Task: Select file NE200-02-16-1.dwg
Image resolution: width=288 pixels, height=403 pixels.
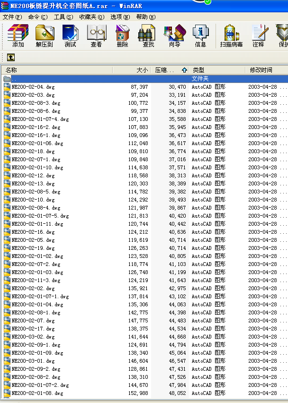Action: 36,135
